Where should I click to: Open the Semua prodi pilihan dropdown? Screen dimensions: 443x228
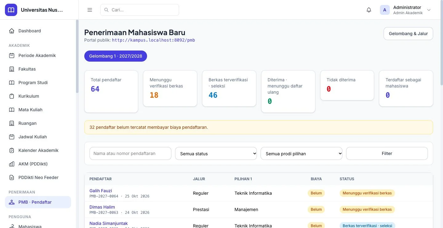tap(301, 153)
